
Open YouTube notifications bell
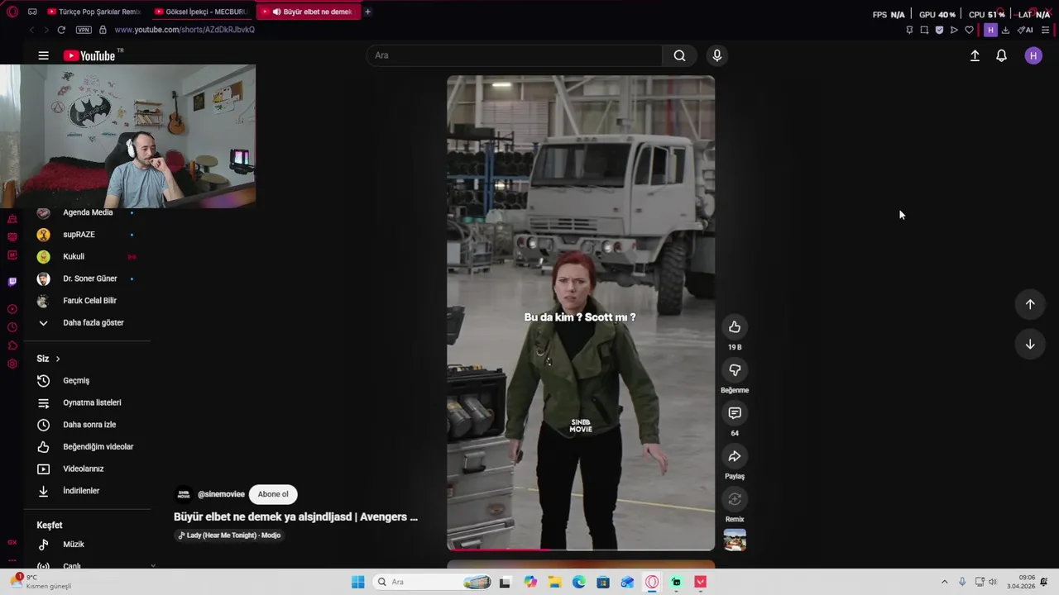point(1001,55)
